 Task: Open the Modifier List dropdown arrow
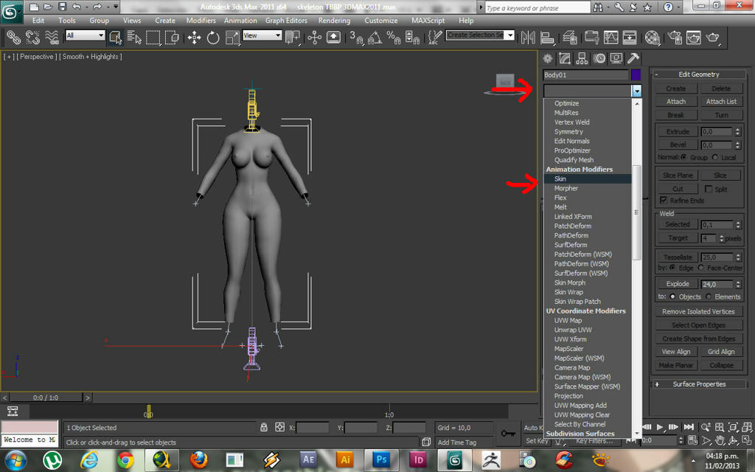636,91
